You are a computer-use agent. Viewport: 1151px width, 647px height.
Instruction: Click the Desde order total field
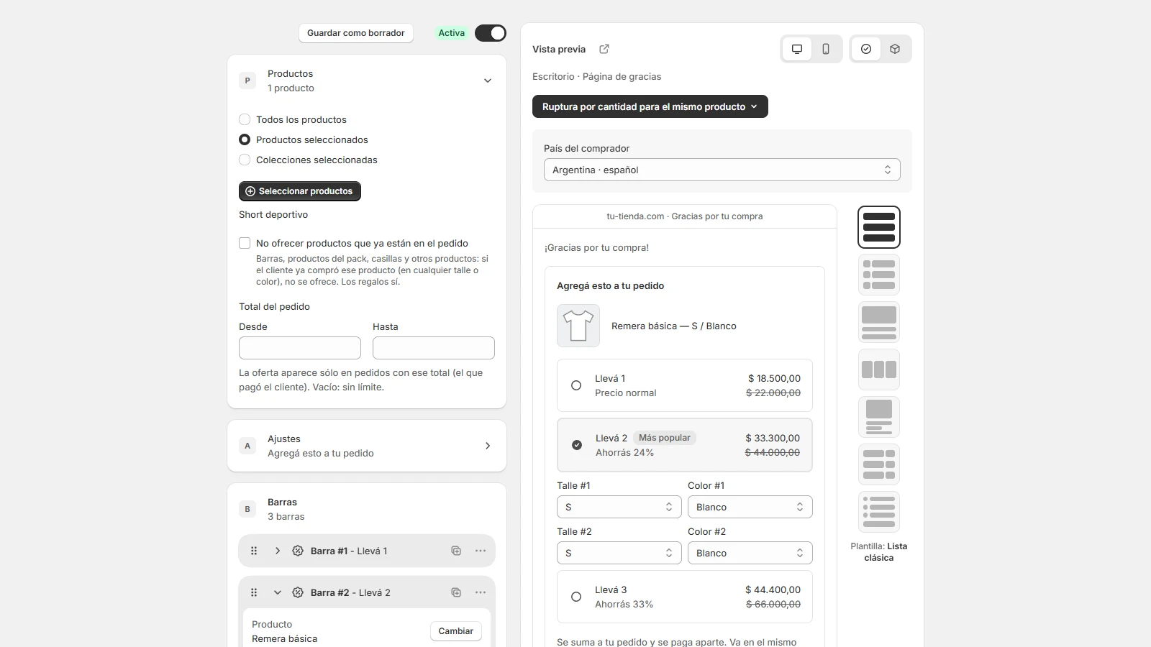point(300,348)
